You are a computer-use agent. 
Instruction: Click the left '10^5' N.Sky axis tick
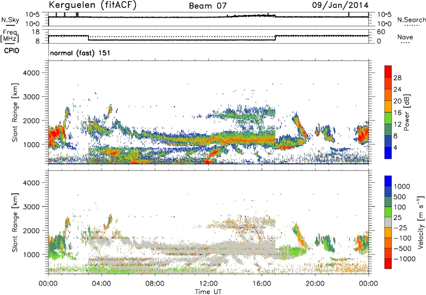coord(32,14)
